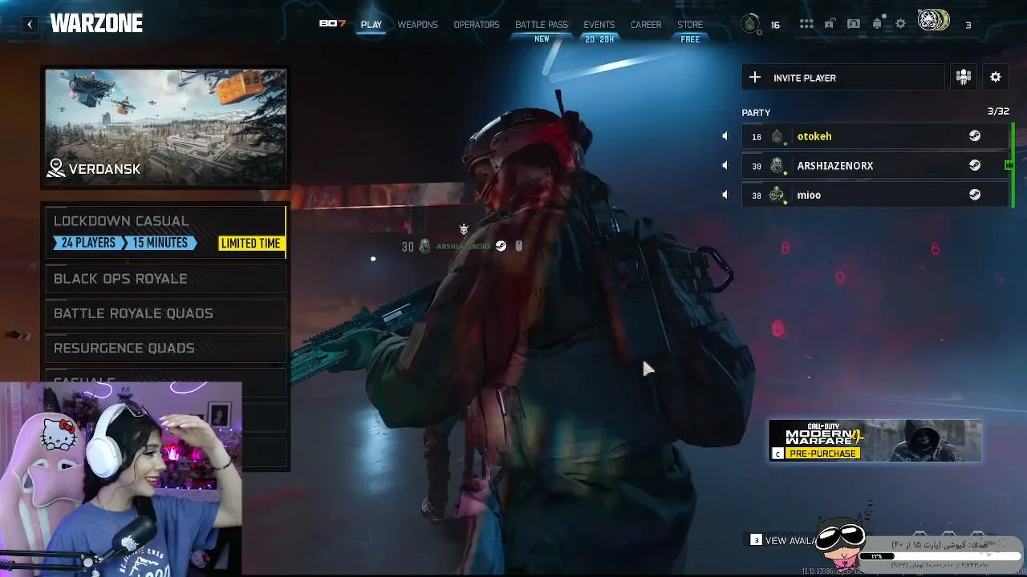This screenshot has width=1027, height=577.
Task: Switch to the PLAY tab
Action: tap(371, 25)
